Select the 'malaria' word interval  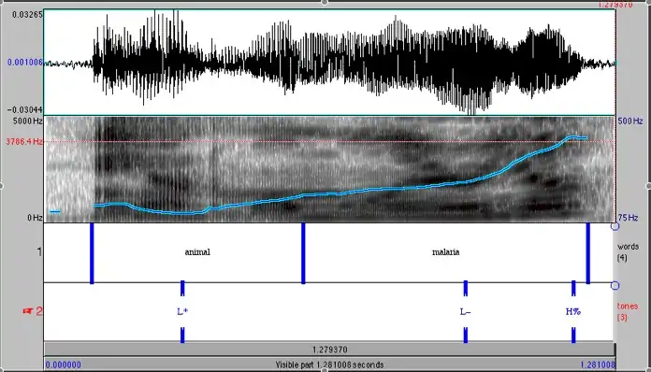click(445, 252)
